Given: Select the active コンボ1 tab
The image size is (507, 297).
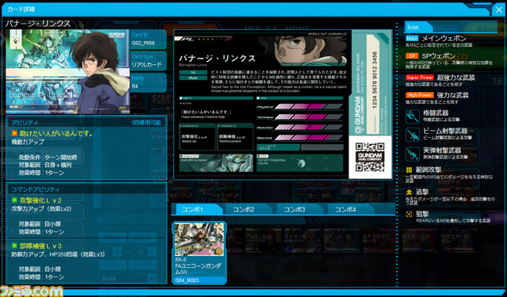Looking at the screenshot, I should click(193, 209).
